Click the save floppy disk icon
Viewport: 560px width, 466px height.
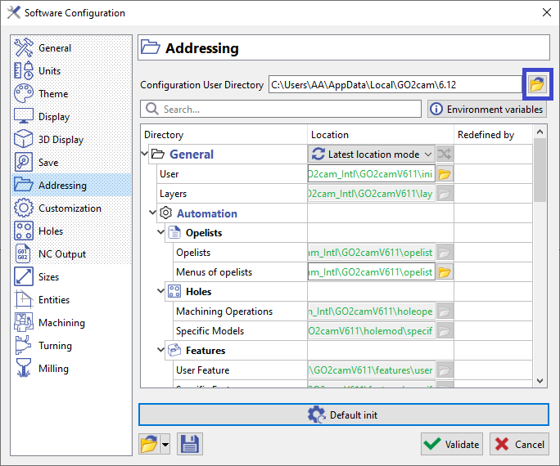189,444
